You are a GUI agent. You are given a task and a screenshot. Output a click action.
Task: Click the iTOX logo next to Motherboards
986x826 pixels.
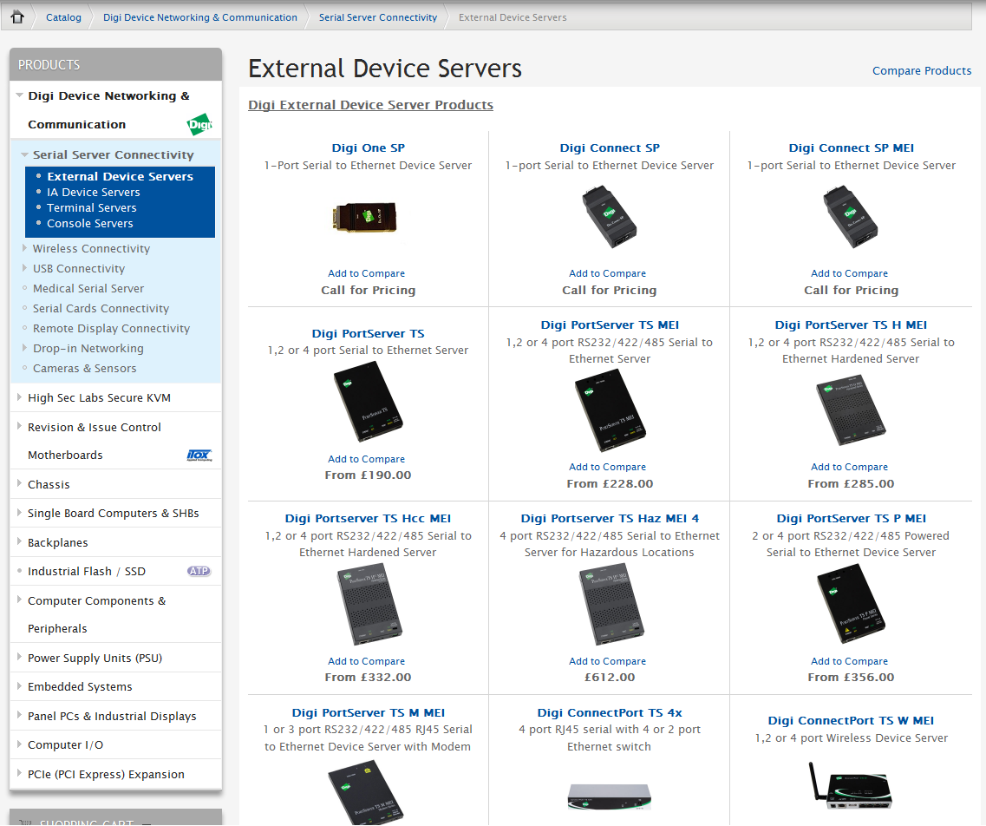pos(199,456)
